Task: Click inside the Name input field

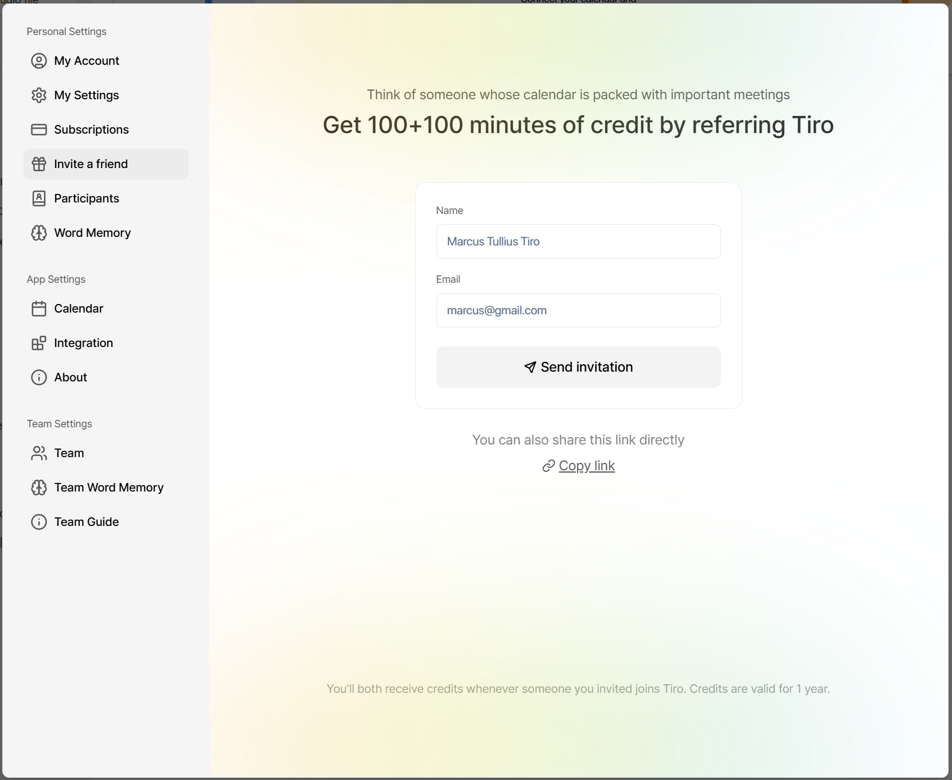Action: point(579,241)
